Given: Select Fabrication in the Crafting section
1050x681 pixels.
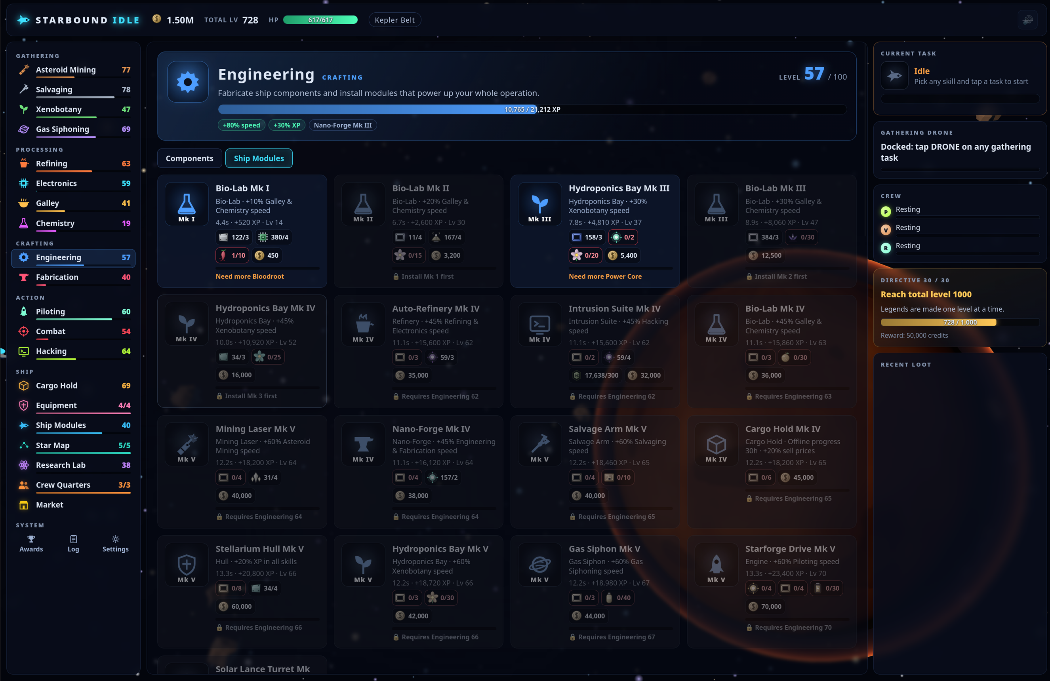Looking at the screenshot, I should coord(73,278).
